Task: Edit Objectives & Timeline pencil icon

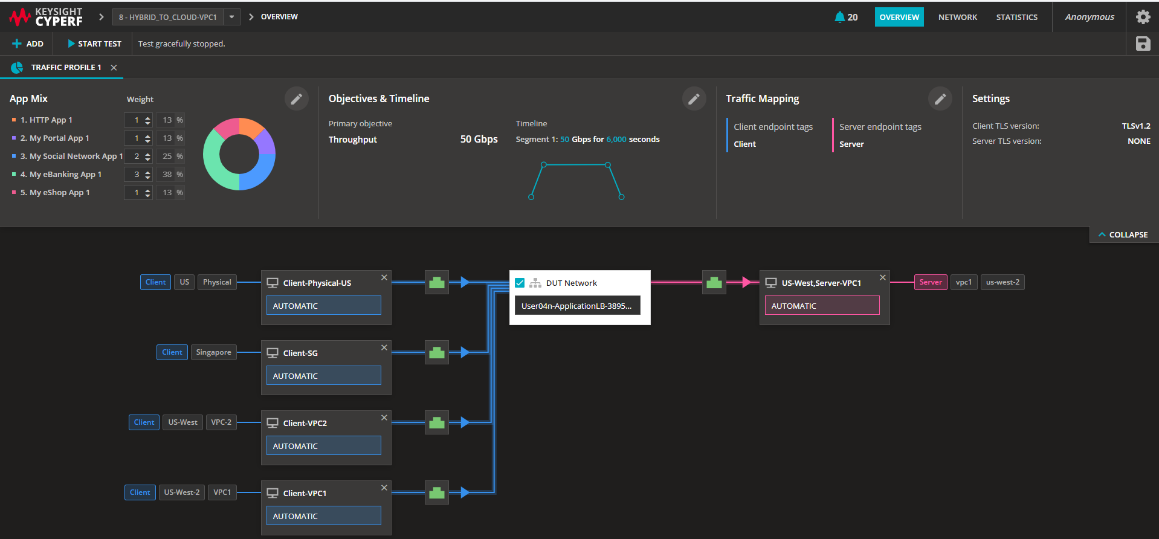Action: [x=694, y=99]
